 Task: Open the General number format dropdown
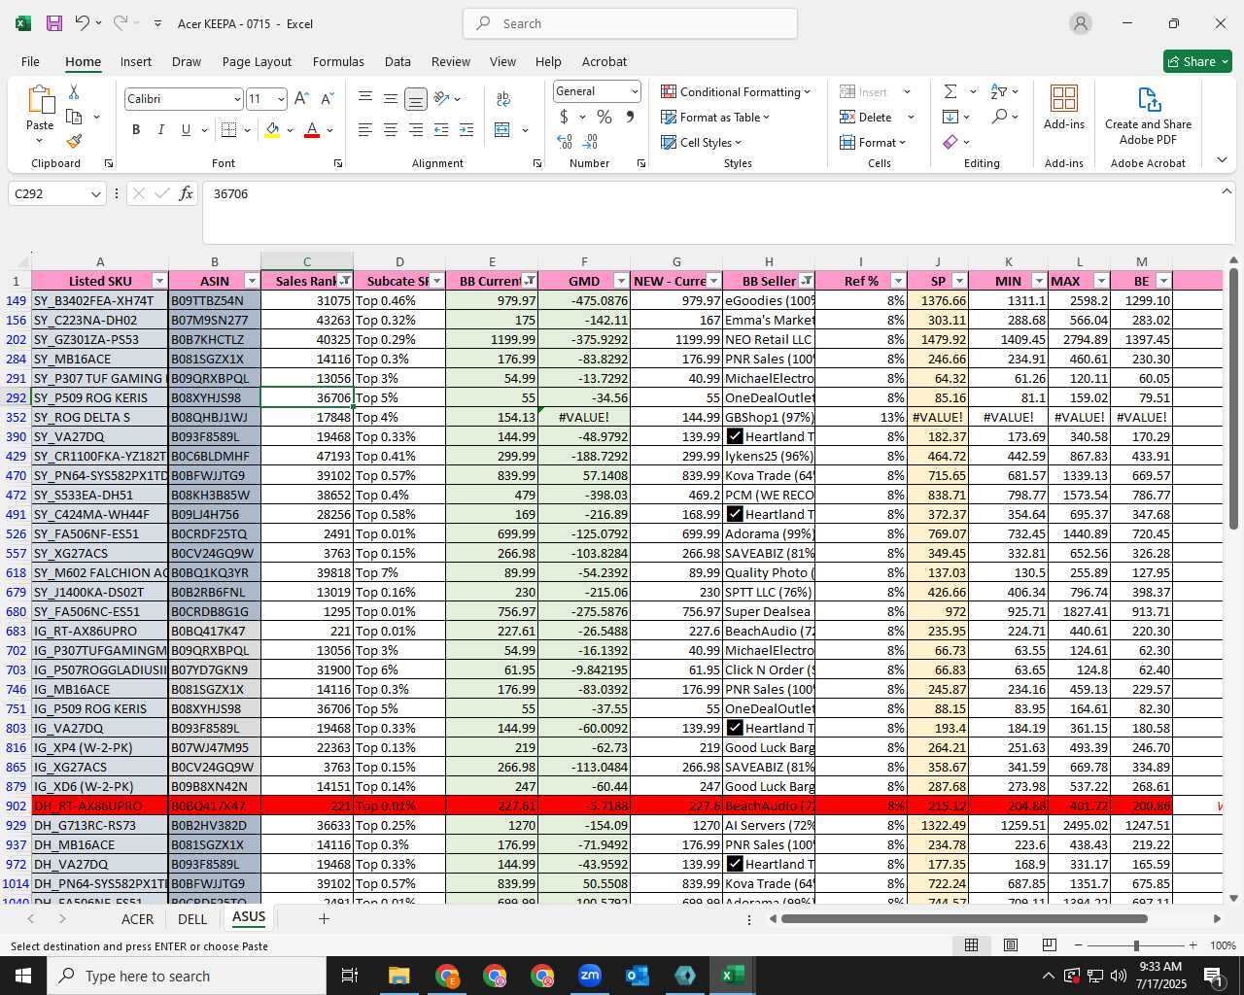coord(635,91)
